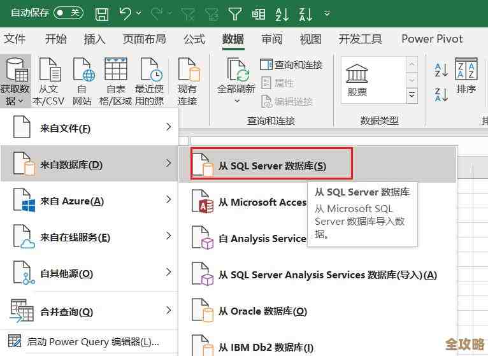Click the 获取数据 (Get Data) button
This screenshot has width=488, height=356.
tap(15, 81)
